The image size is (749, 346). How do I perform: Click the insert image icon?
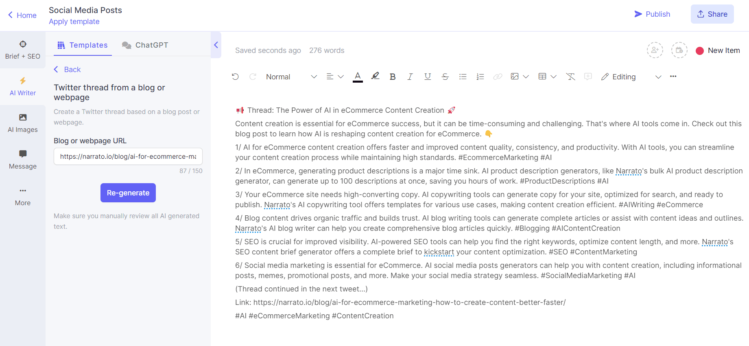click(x=515, y=77)
